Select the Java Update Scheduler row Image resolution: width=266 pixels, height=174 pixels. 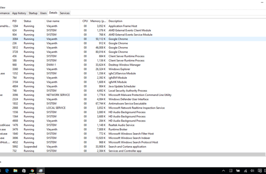click(133, 86)
